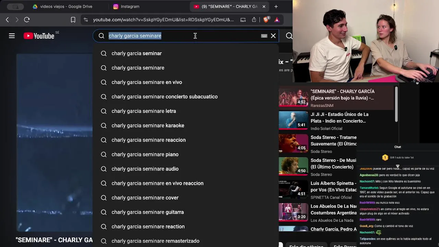Screen dimensions: 439x247
Task: Open the YouTube hamburger guide menu
Action: click(x=12, y=36)
